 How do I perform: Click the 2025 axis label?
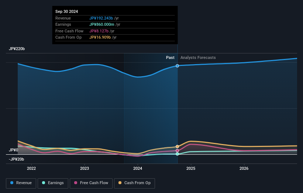[191, 169]
